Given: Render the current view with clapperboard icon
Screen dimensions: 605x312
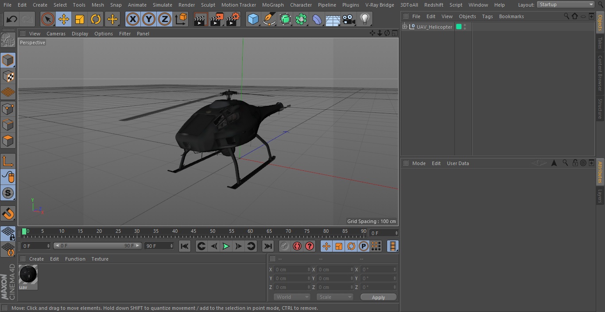Looking at the screenshot, I should 201,19.
